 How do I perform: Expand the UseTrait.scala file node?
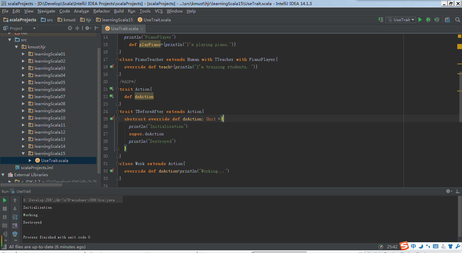point(30,161)
